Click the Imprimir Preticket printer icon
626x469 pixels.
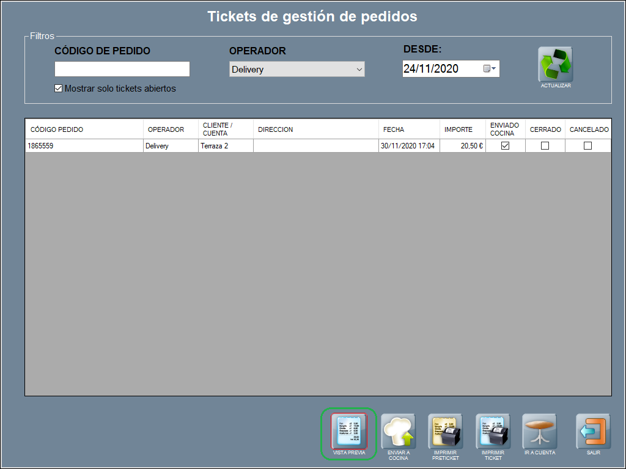click(446, 431)
